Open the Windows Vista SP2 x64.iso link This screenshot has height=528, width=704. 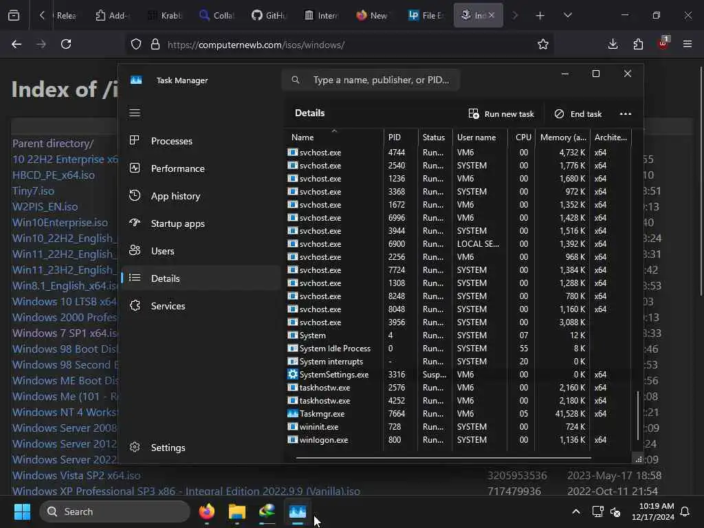pyautogui.click(x=76, y=476)
